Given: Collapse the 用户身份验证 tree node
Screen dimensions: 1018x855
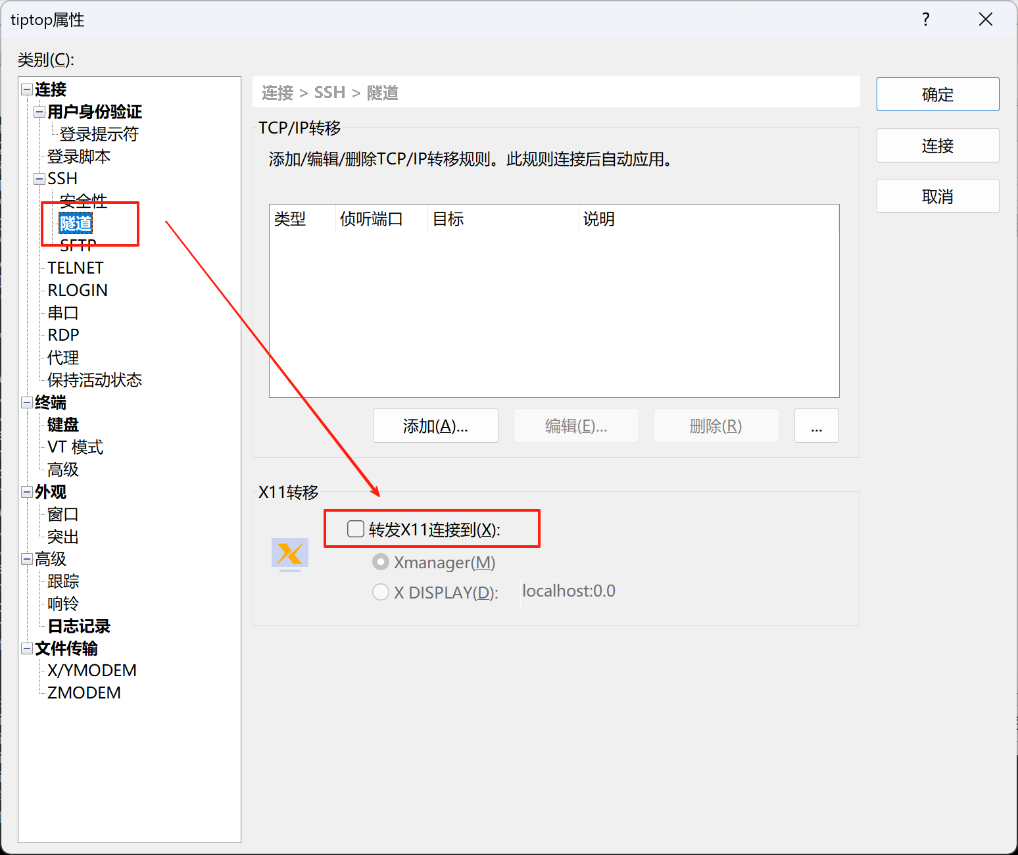Looking at the screenshot, I should tap(39, 112).
